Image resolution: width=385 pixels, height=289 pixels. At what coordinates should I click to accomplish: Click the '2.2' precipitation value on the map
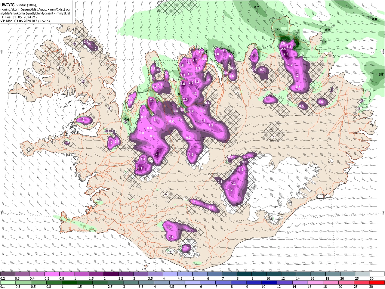[158, 154]
